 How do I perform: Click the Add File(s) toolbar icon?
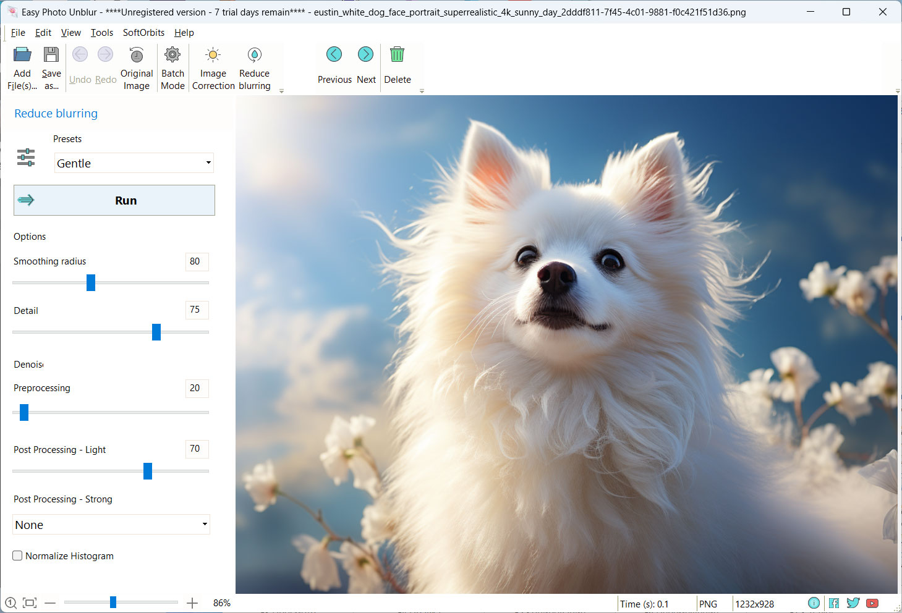click(22, 55)
